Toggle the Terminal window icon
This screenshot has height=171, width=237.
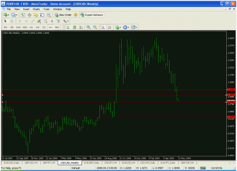pos(42,15)
